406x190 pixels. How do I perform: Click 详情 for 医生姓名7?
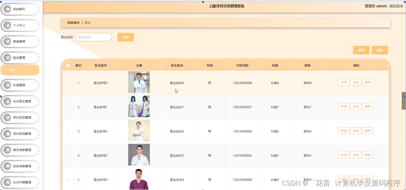point(344,107)
